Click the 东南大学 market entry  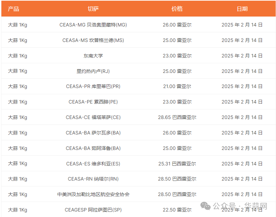(x=93, y=56)
